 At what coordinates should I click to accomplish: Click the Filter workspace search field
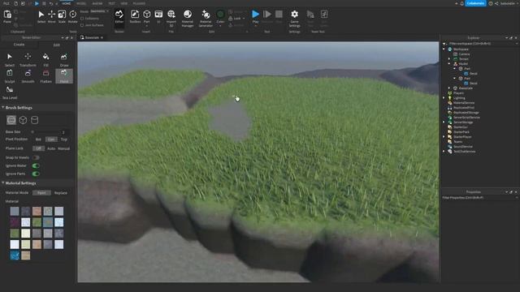(480, 43)
